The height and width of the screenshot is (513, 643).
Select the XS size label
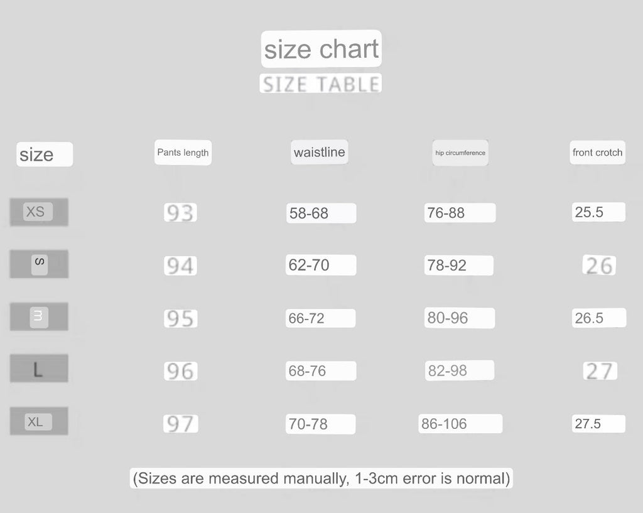[x=38, y=212]
